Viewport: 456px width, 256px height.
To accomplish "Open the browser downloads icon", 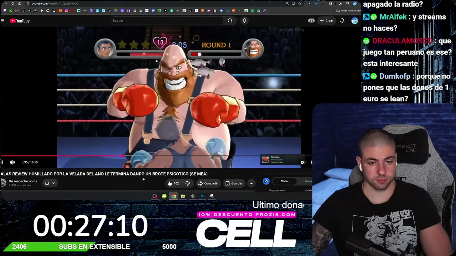I will click(x=341, y=4).
